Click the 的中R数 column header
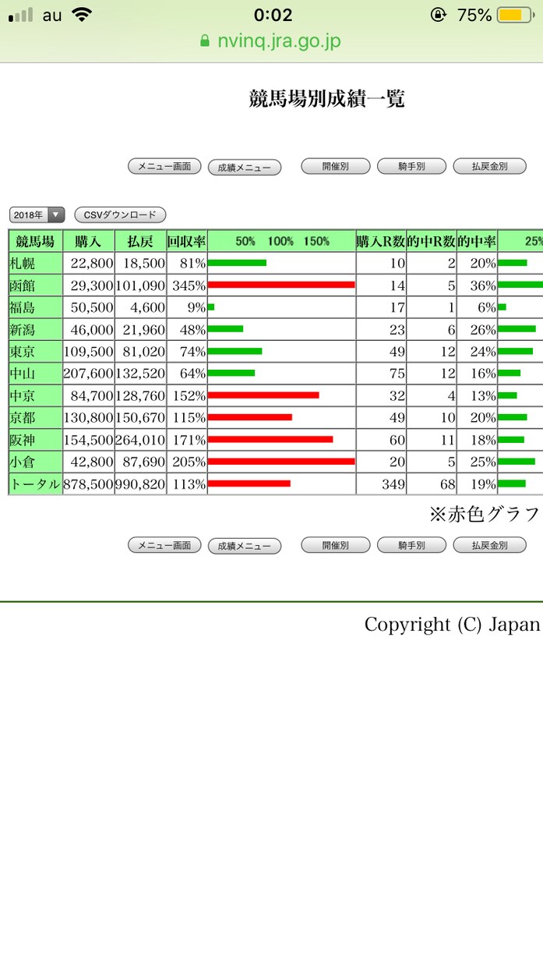This screenshot has height=967, width=543. pos(432,241)
